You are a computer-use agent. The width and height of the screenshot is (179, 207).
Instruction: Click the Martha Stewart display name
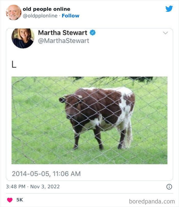63,33
